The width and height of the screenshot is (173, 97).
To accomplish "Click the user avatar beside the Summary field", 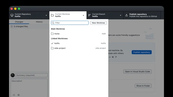I will point(13,75).
